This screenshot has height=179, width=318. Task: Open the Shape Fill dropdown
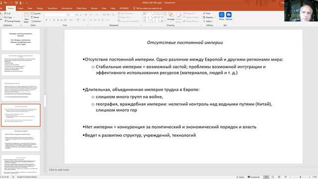tap(189, 13)
